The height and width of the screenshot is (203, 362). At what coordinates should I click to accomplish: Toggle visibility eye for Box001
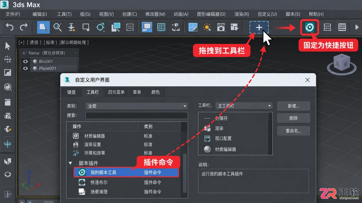tap(25, 61)
